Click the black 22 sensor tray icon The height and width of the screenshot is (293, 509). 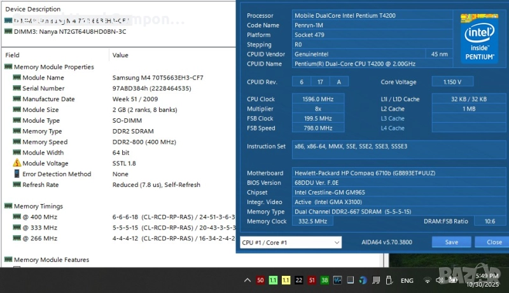(299, 280)
